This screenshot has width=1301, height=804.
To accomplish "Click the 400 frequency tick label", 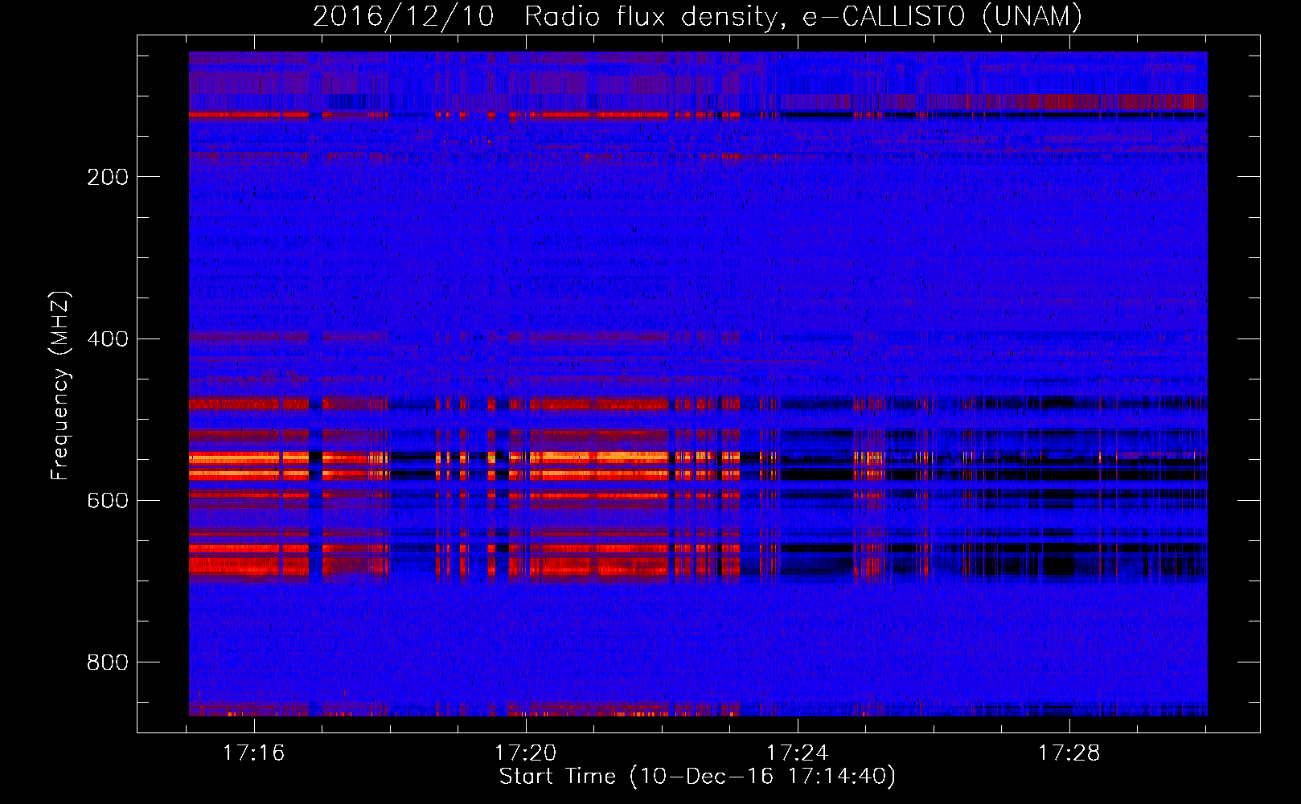I will pos(108,338).
